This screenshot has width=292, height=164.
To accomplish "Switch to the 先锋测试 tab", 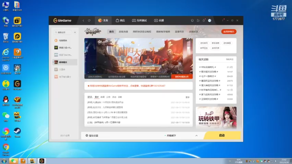I will [139, 20].
